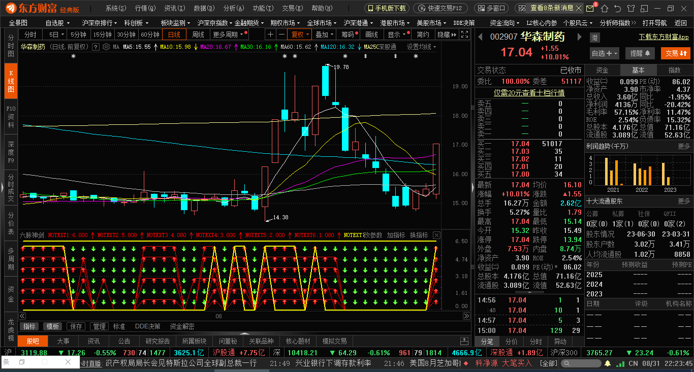The height and width of the screenshot is (372, 694).
Task: Select the 分时图 sidebar item
Action: click(11, 45)
